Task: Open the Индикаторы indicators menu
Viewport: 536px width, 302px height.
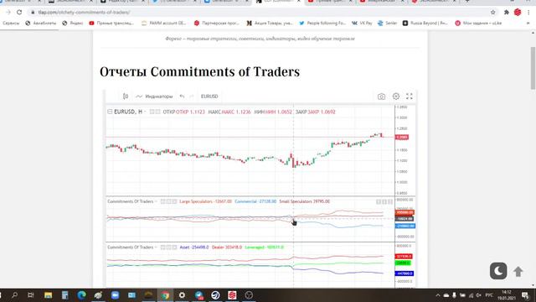Action: pos(154,96)
